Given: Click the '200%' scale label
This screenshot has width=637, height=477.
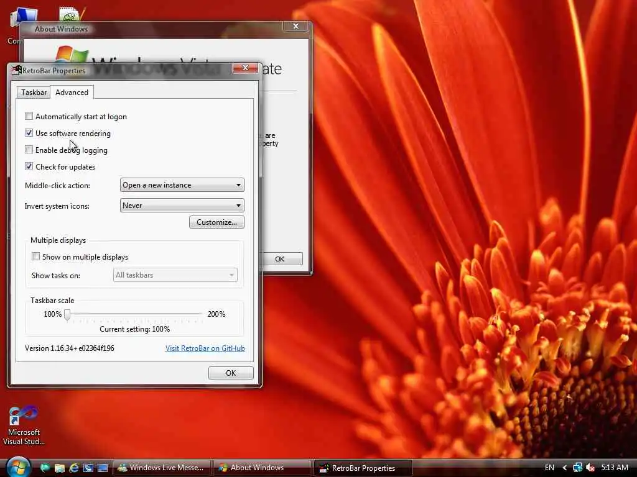Looking at the screenshot, I should pos(216,314).
